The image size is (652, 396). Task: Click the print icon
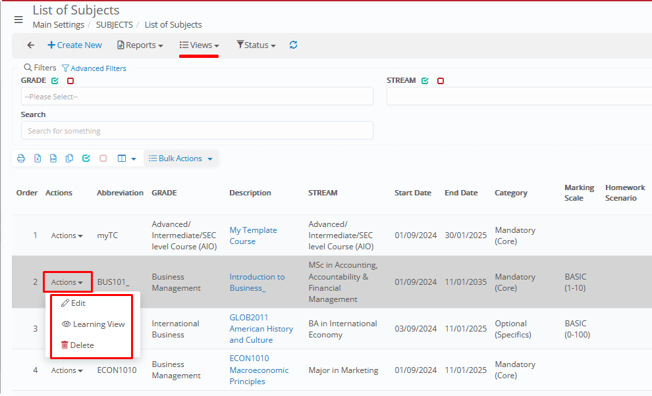pyautogui.click(x=21, y=159)
